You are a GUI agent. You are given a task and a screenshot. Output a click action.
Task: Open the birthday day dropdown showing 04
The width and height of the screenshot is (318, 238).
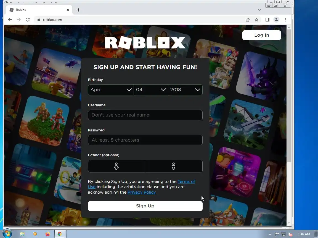(151, 90)
